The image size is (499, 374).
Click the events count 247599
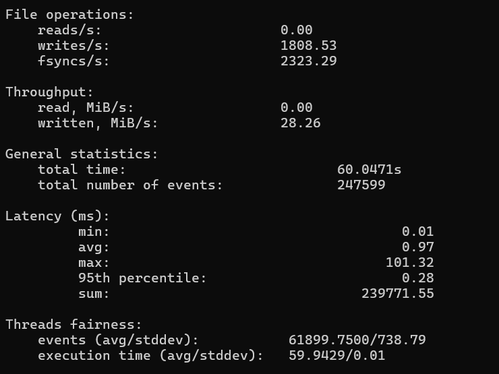click(361, 185)
